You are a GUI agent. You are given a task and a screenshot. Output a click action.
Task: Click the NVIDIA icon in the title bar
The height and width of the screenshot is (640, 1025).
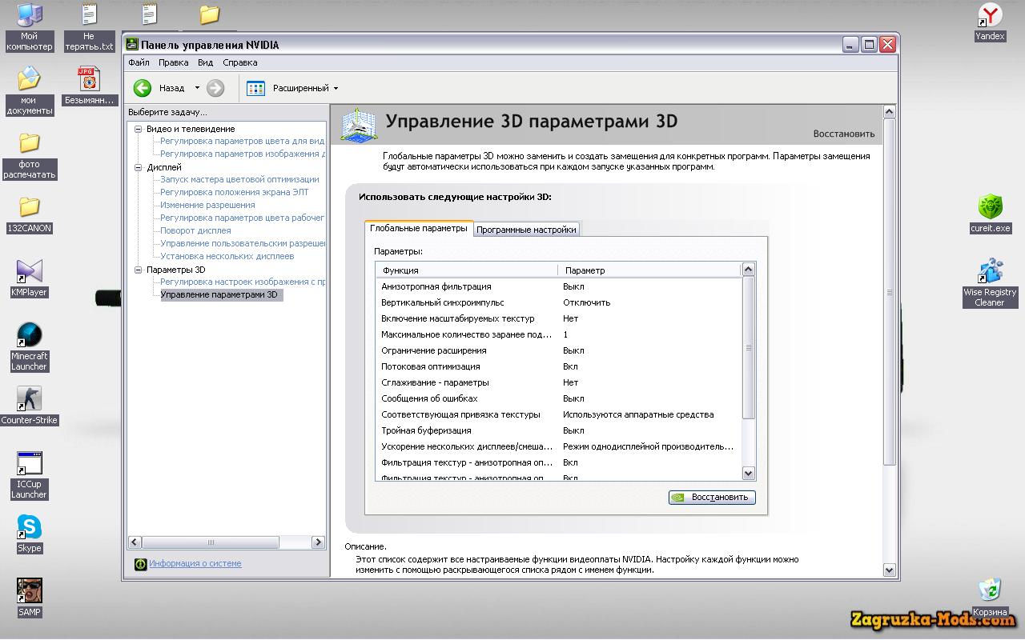132,45
